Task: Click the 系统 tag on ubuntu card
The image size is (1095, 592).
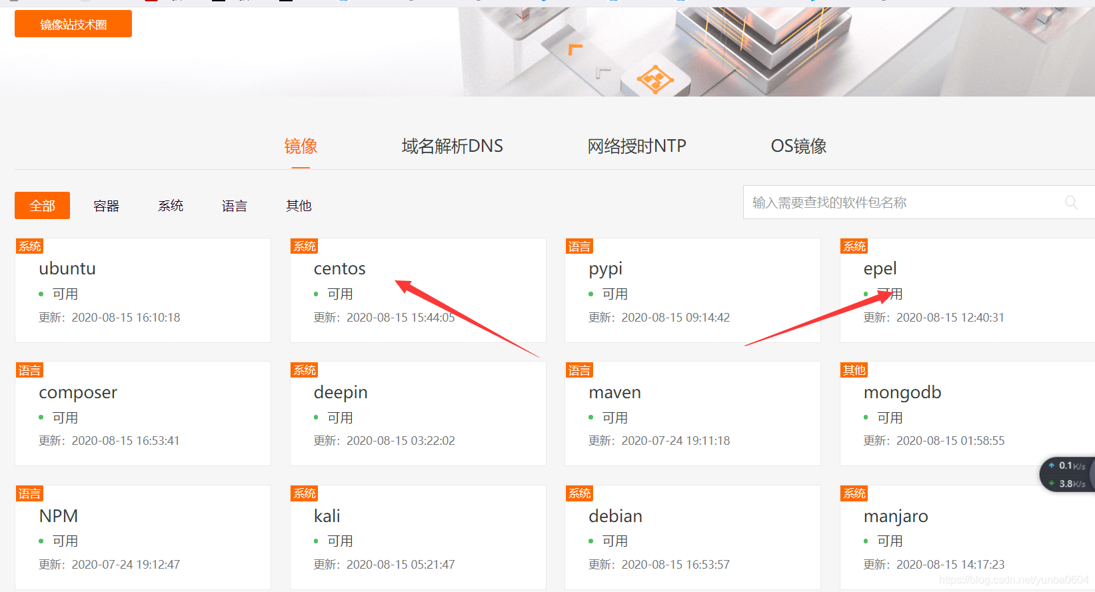Action: coord(30,246)
